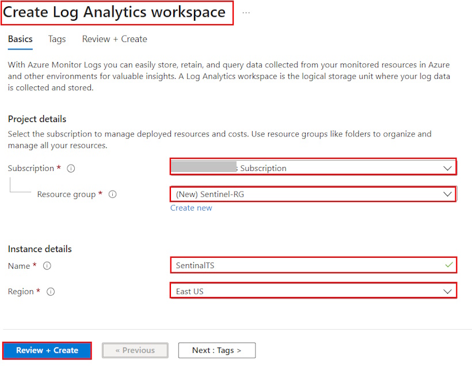Image resolution: width=472 pixels, height=366 pixels.
Task: Open the ellipsis menu beside page title
Action: tap(246, 12)
